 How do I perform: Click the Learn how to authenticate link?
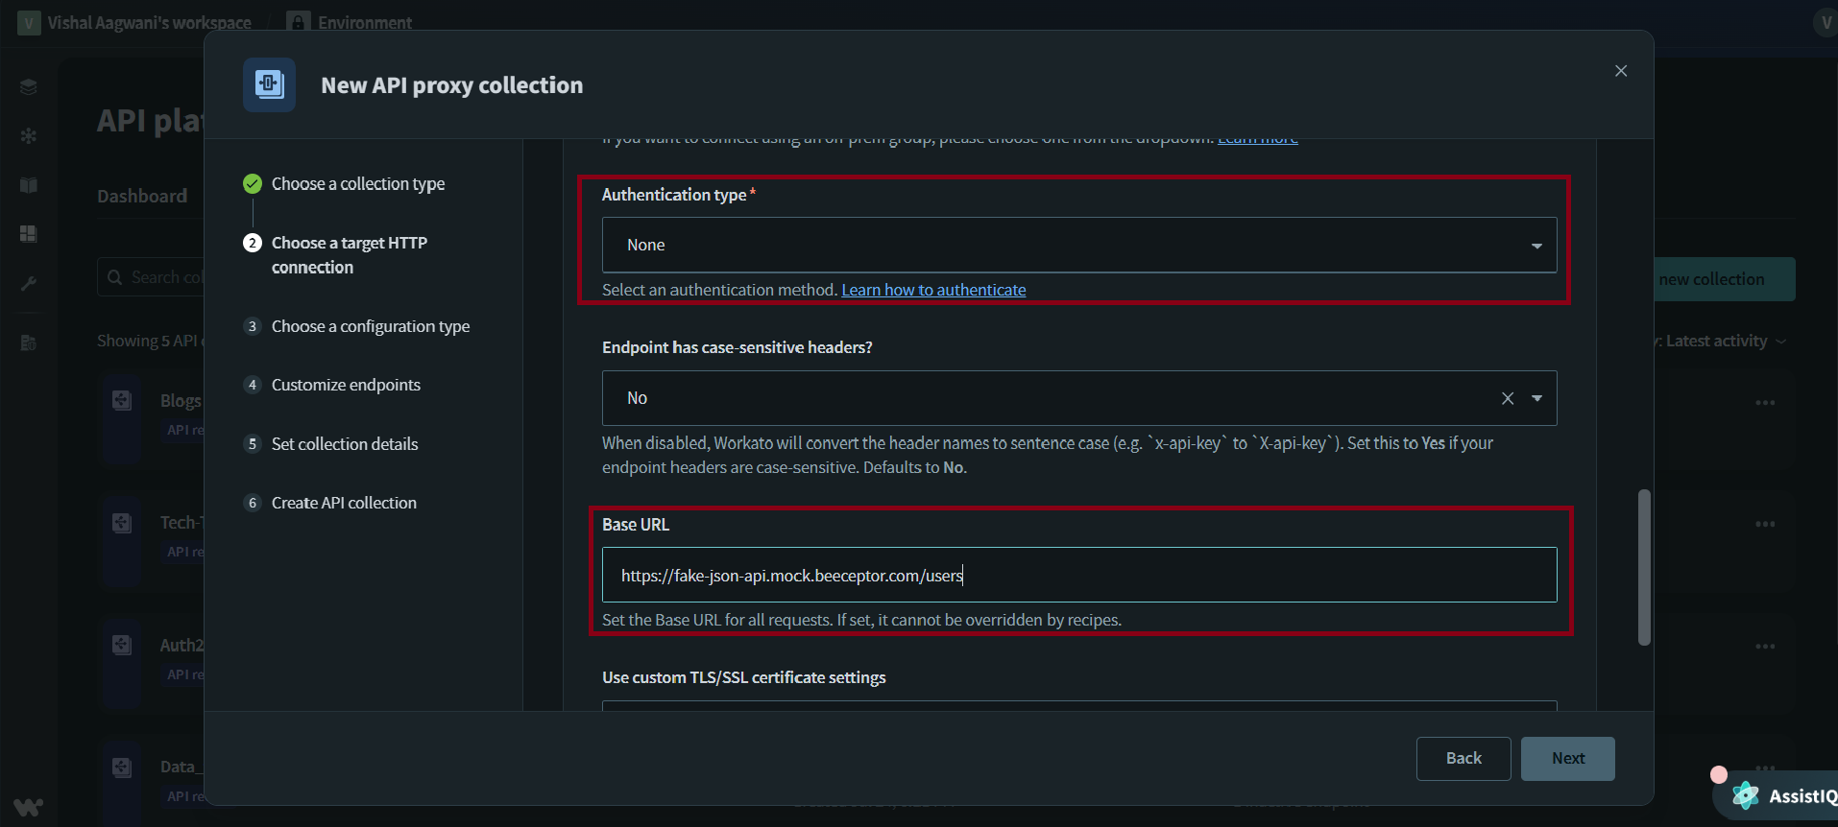(933, 290)
